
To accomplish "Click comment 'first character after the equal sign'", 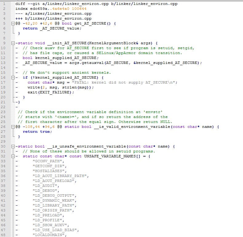I will [69, 122].
